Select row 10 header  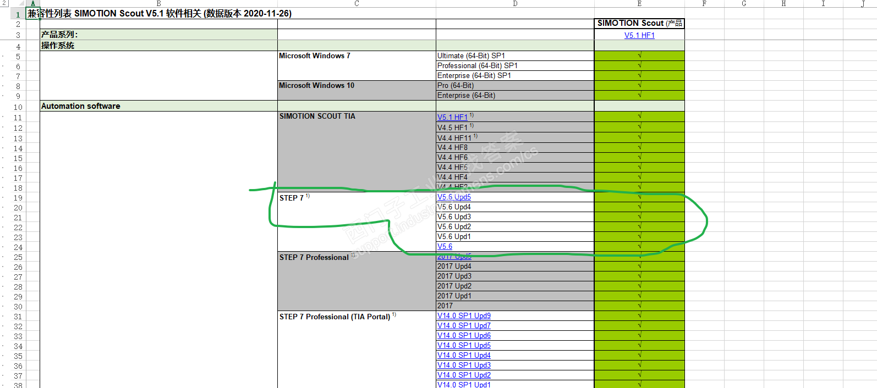(18, 107)
